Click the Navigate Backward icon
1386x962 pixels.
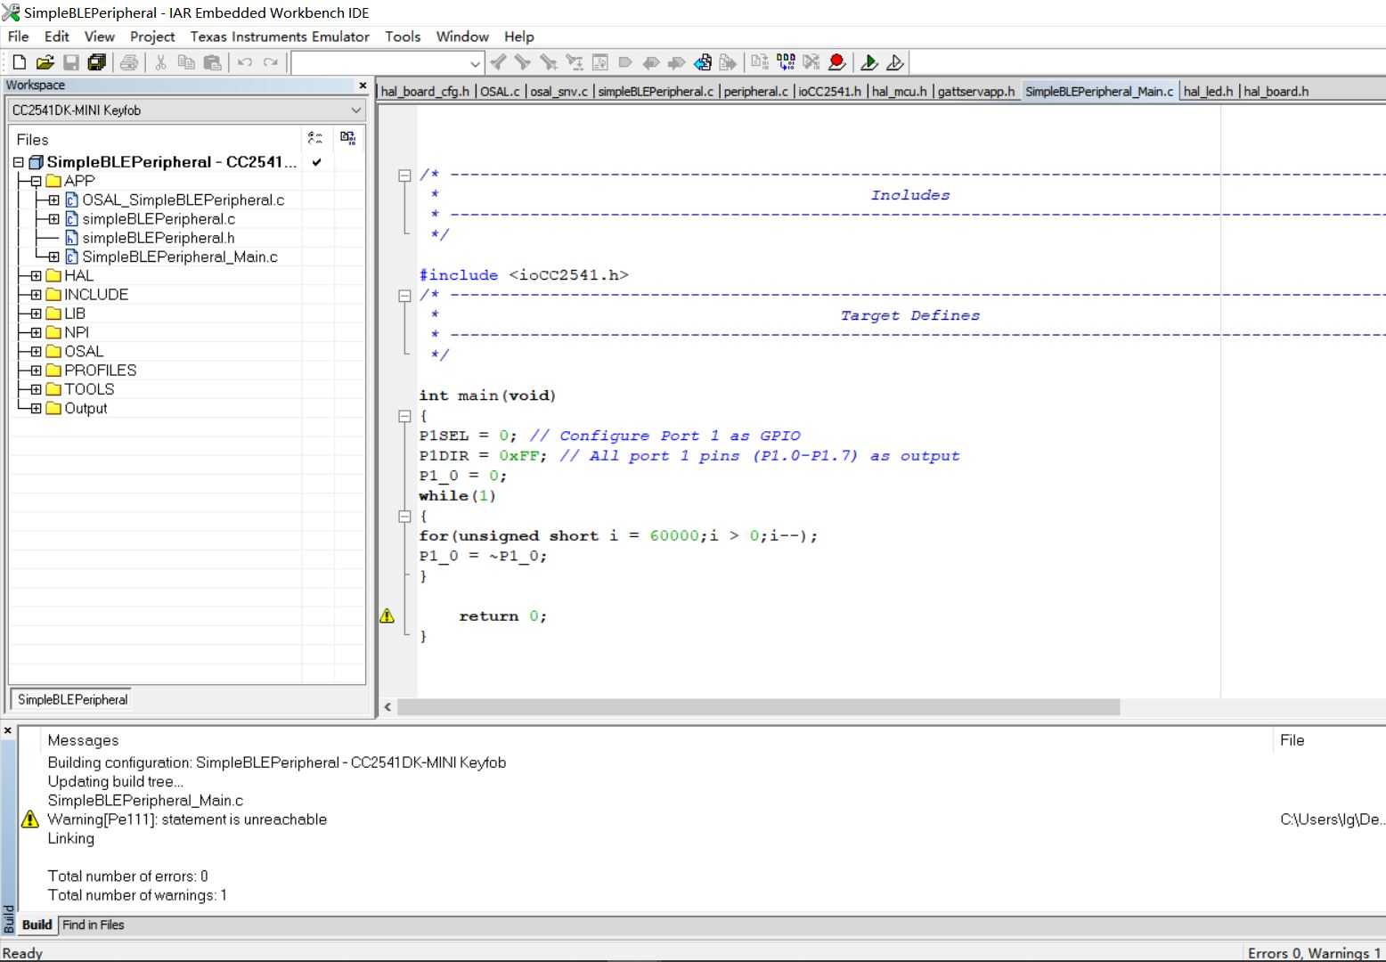(x=703, y=62)
